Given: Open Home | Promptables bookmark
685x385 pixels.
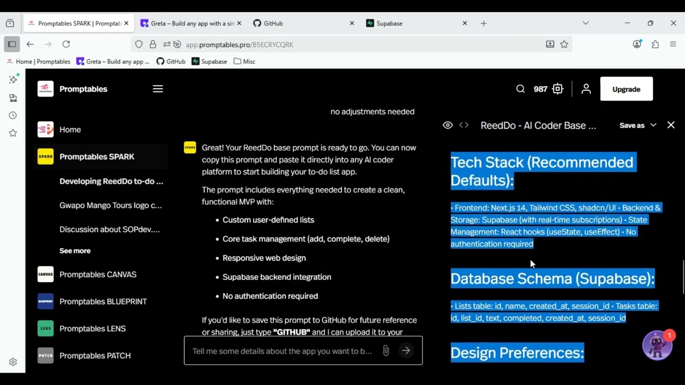Looking at the screenshot, I should click(x=39, y=61).
